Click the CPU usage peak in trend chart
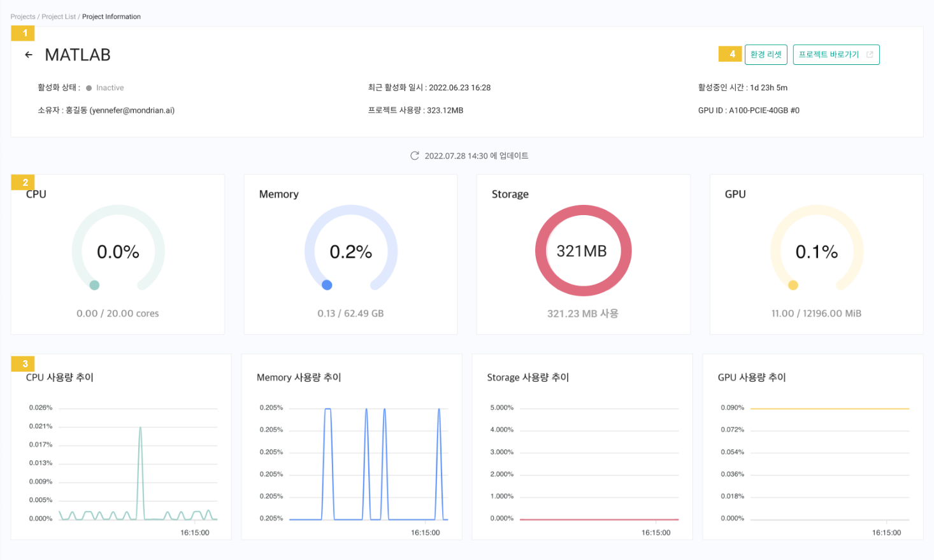Viewport: 934px width, 560px height. tap(140, 428)
